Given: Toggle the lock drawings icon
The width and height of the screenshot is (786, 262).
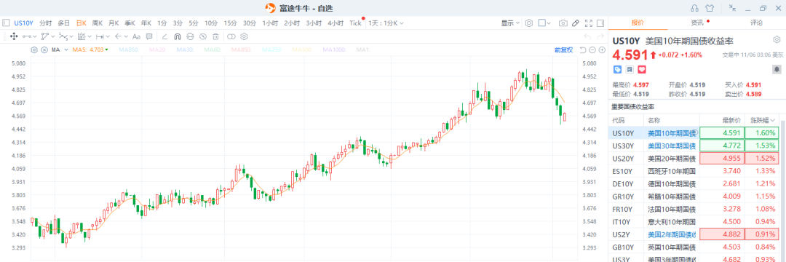Looking at the screenshot, I should tap(190, 36).
